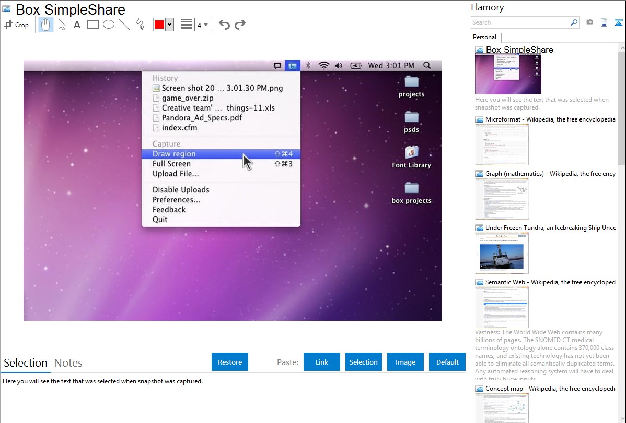The width and height of the screenshot is (626, 423).
Task: Switch to the Notes tab
Action: click(x=68, y=363)
